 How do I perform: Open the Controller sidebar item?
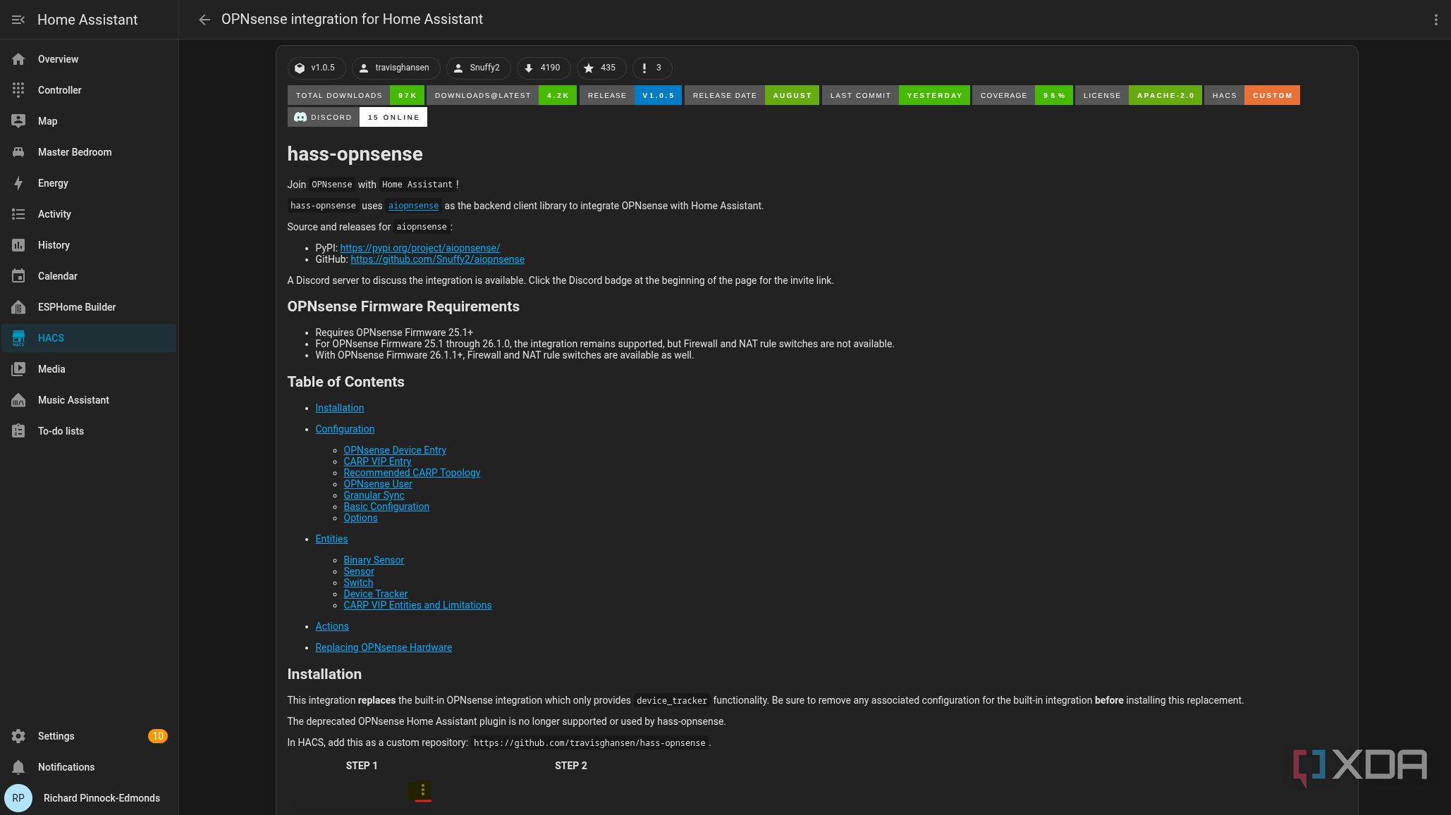(x=89, y=90)
